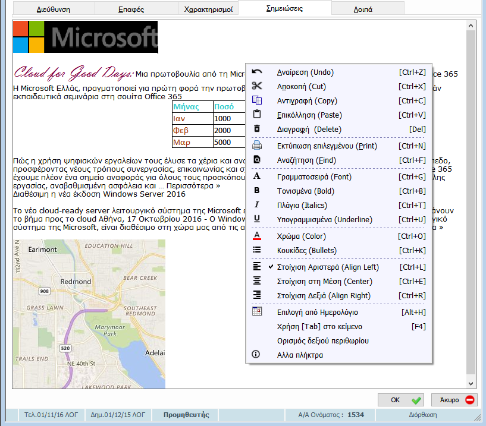Click the clipboard Paste icon
The image size is (486, 426).
[257, 114]
